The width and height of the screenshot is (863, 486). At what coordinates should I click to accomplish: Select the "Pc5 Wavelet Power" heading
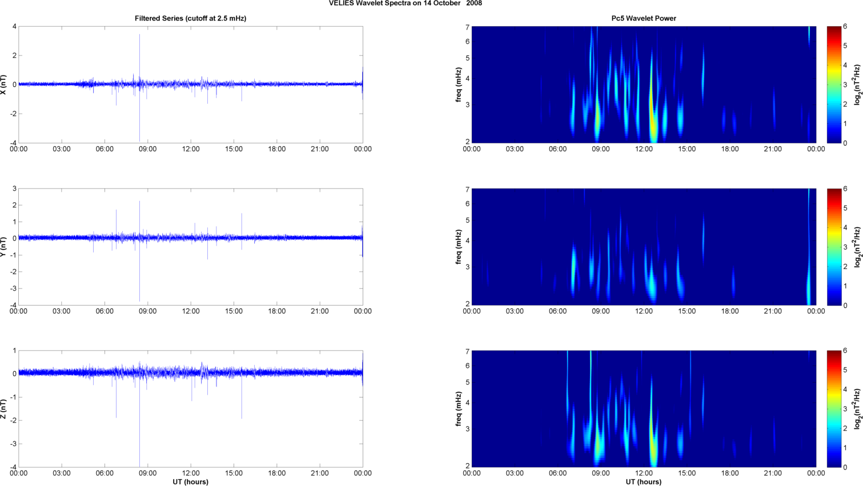[x=644, y=18]
